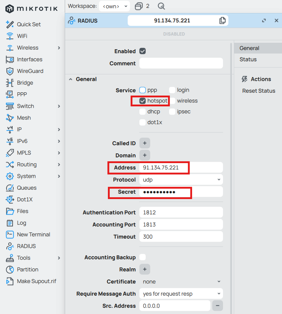This screenshot has height=314, width=282.
Task: Open the Make Supout.rif icon
Action: click(x=10, y=281)
